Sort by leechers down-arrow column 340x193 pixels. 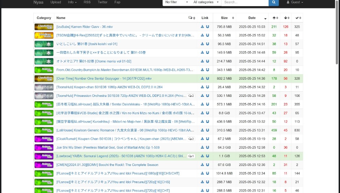pos(286,18)
